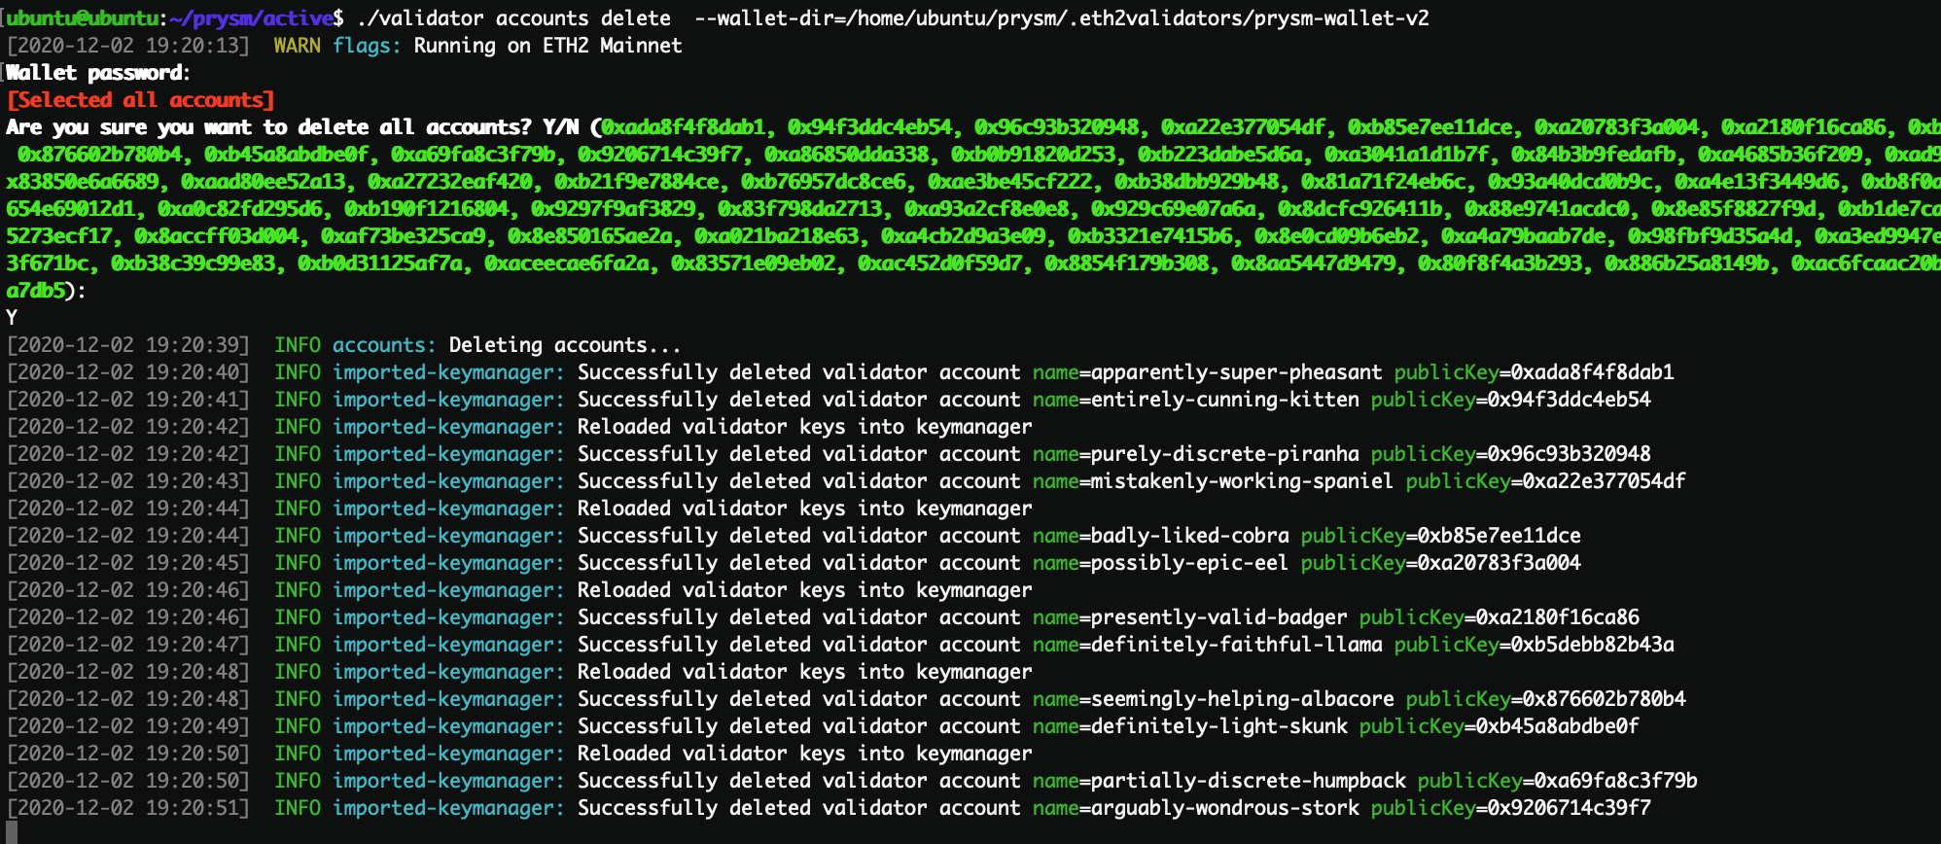Click 'Are you sure you want to delete all accounts? Y/N'
The height and width of the screenshot is (844, 1941).
pyautogui.click(x=292, y=127)
